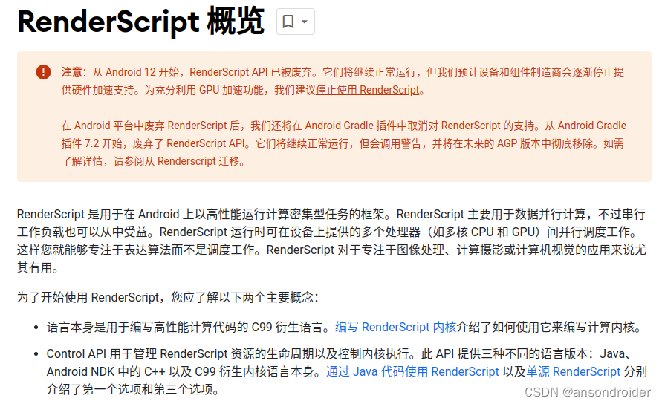
Task: Click text 介绍了第一个选项和第三个选项
Action: tap(132, 389)
